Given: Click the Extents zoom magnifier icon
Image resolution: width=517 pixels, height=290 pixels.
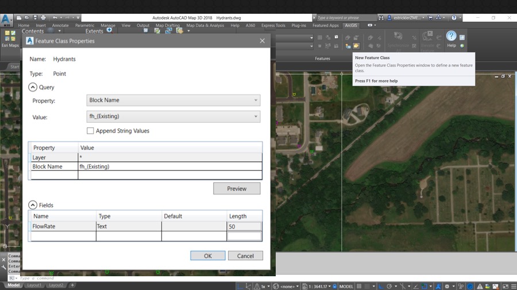Looking at the screenshot, I should [x=109, y=30].
